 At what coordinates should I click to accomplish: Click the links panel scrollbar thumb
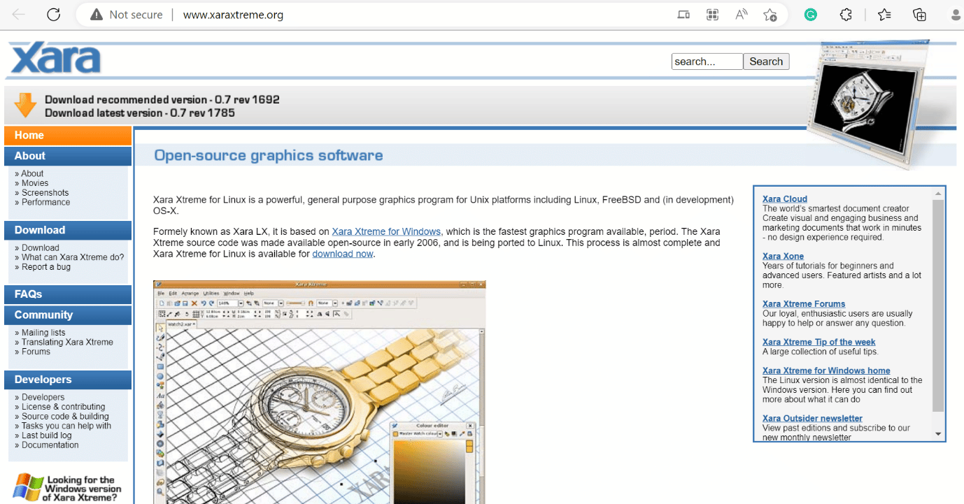pos(938,305)
